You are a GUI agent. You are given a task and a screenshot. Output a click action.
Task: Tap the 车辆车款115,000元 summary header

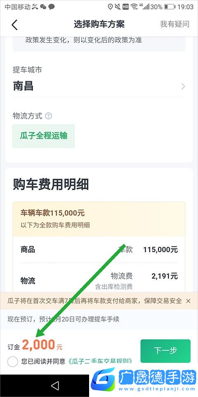(99, 219)
